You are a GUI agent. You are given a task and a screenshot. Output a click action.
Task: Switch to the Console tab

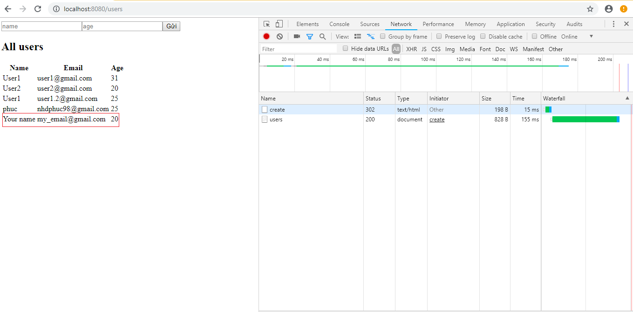339,24
